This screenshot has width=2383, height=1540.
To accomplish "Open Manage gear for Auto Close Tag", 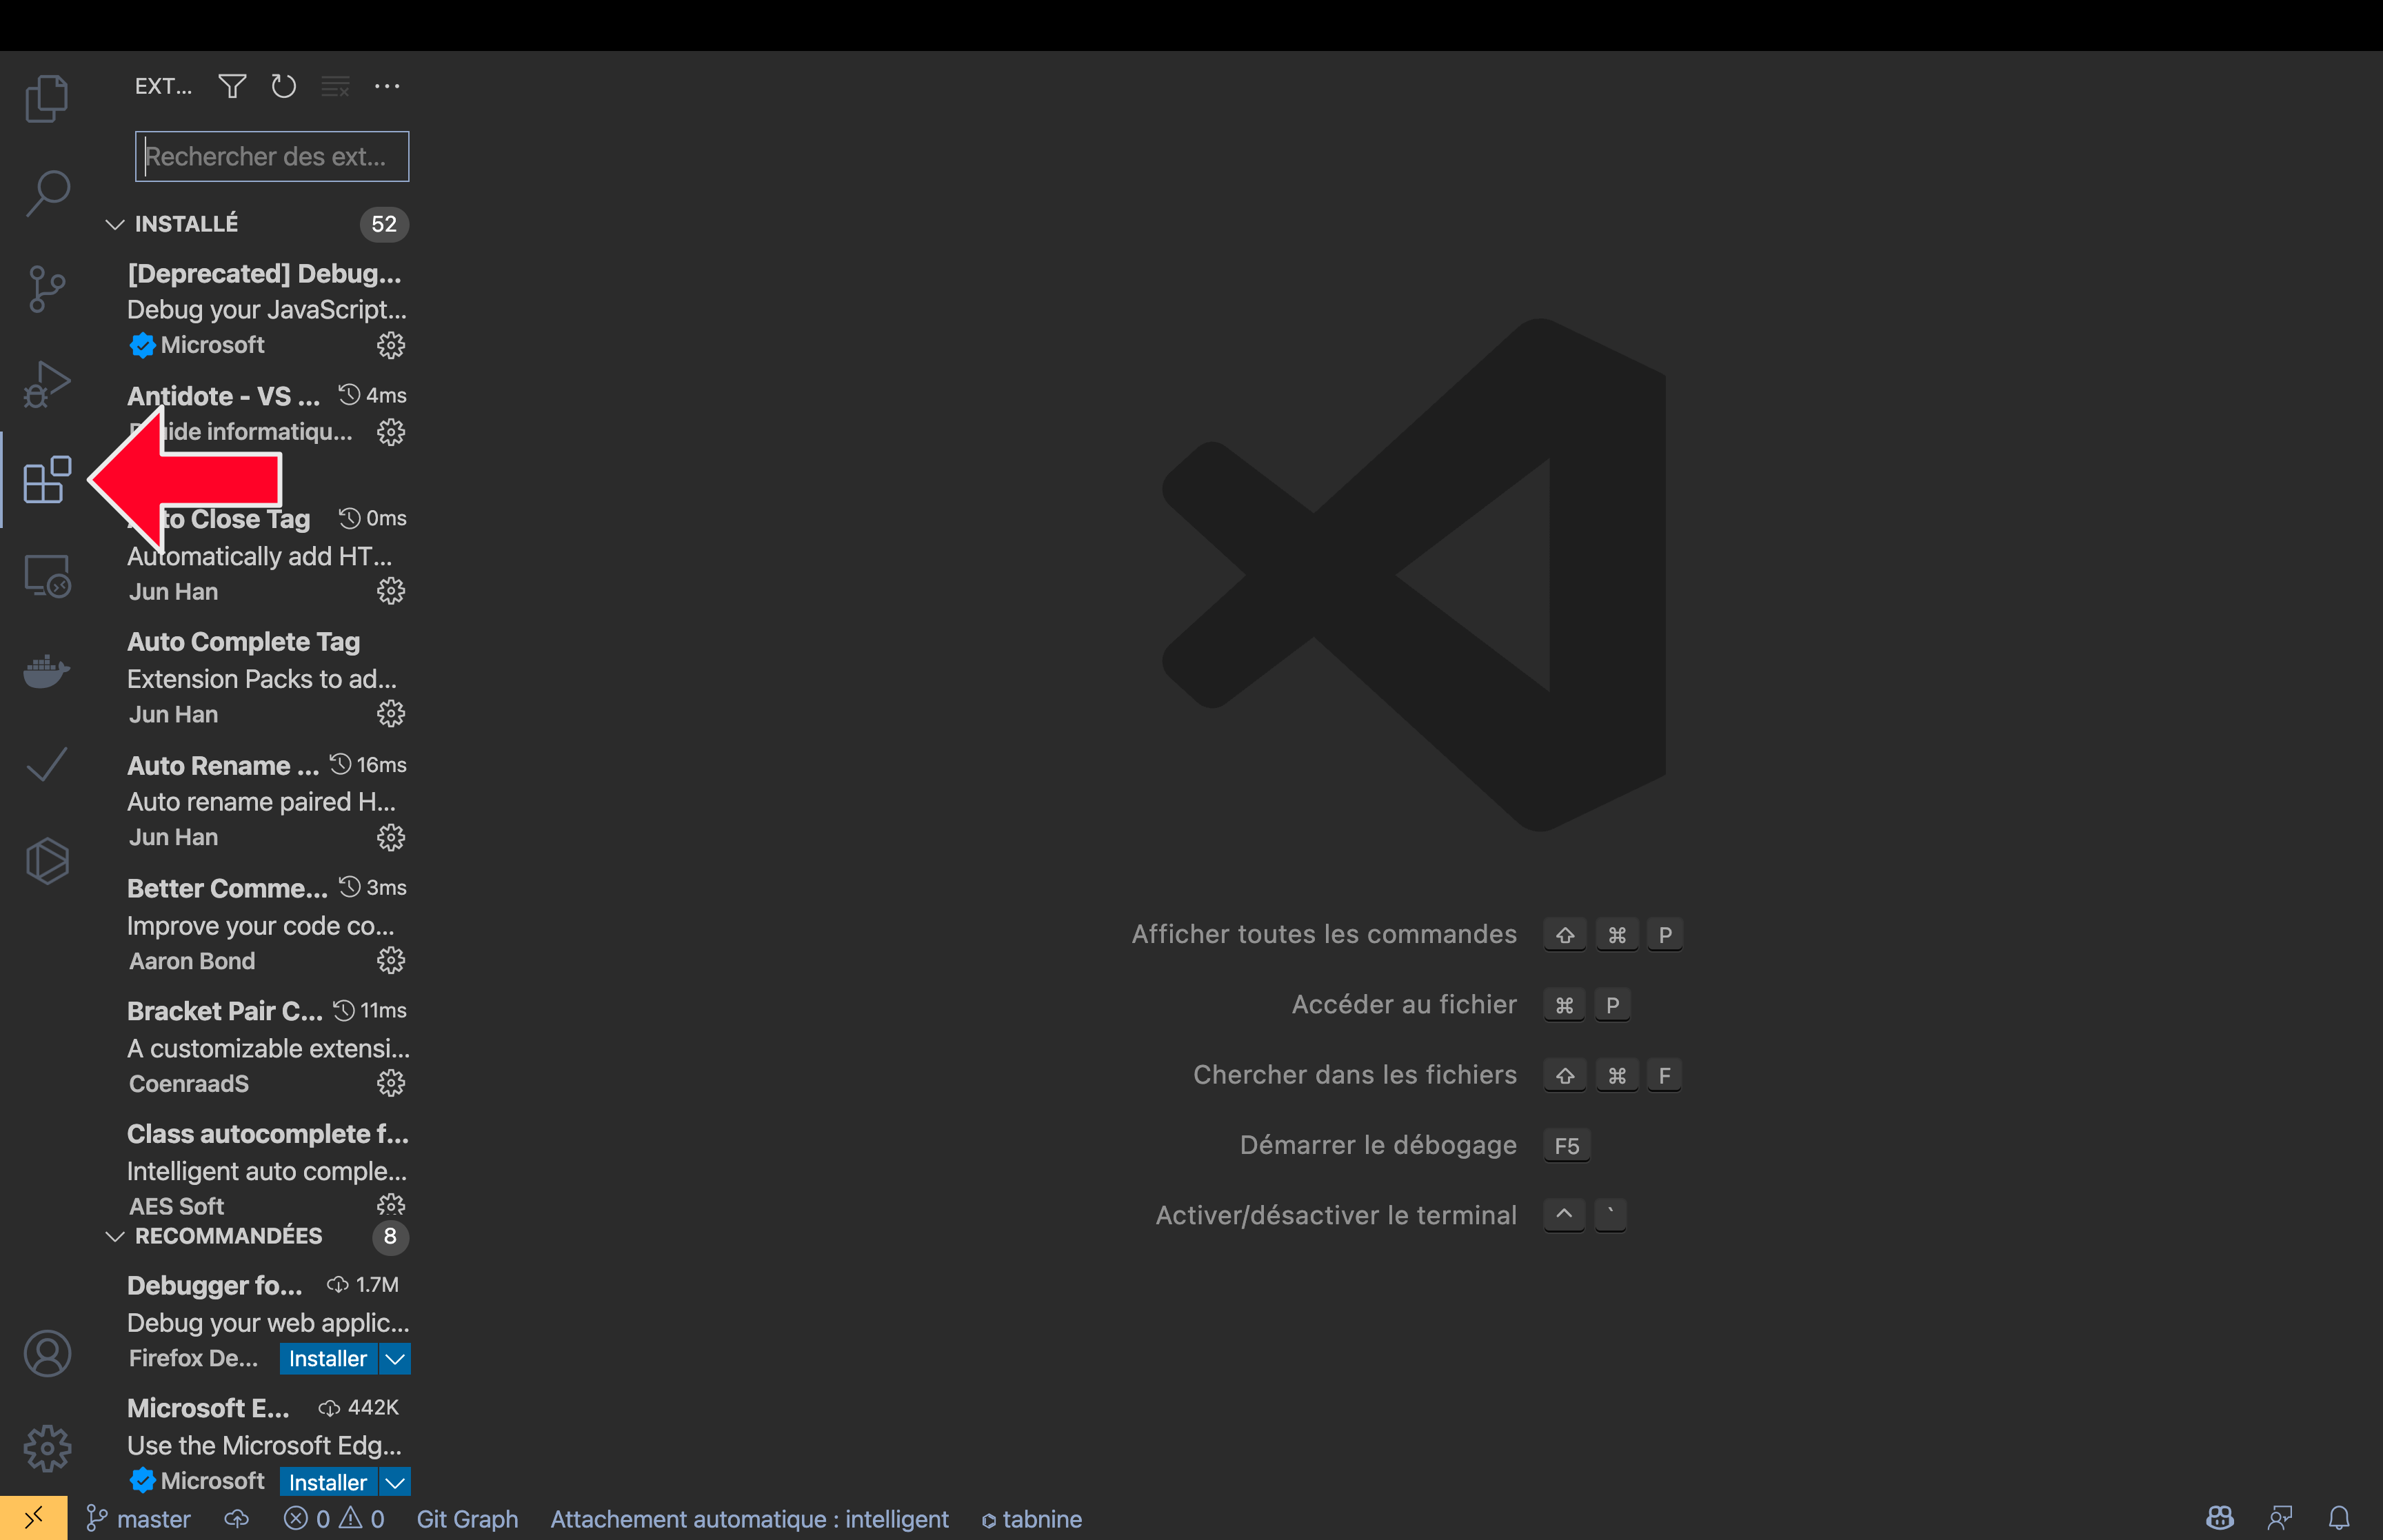I will coord(391,591).
